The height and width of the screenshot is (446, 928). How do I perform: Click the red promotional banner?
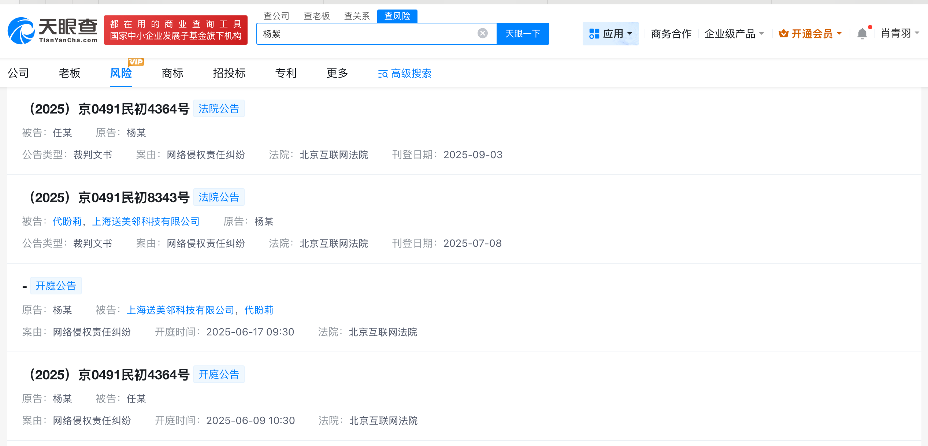175,30
